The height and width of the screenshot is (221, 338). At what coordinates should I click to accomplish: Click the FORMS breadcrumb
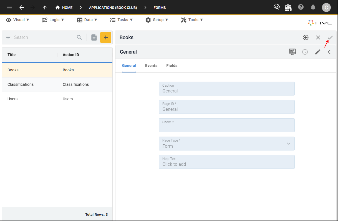(160, 7)
